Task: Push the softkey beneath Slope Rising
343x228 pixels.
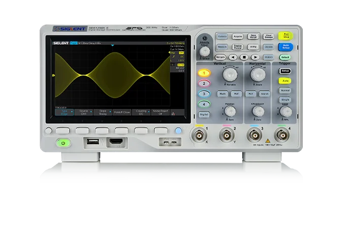Action: click(102, 131)
